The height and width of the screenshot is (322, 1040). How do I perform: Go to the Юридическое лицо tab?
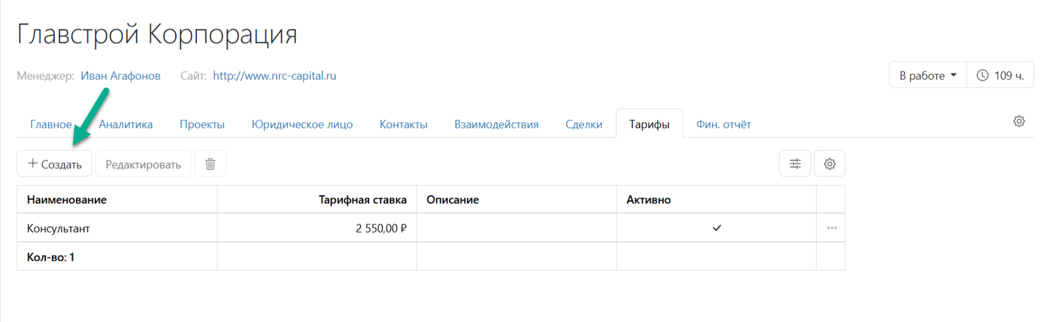coord(302,124)
